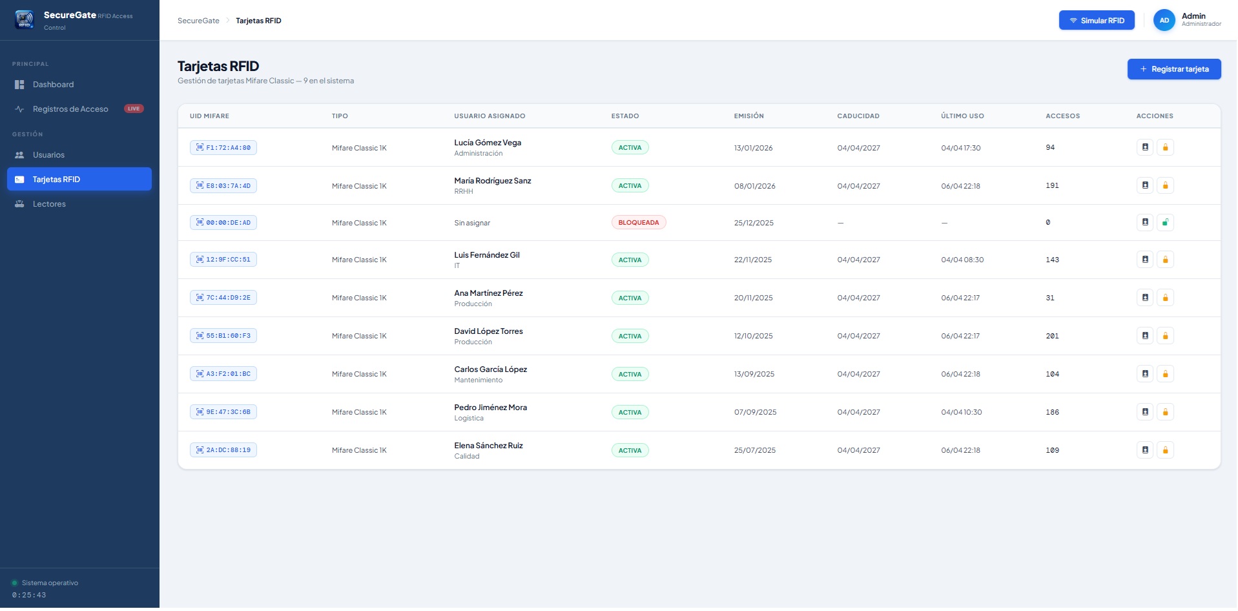Open the Dashboard from the sidebar
The height and width of the screenshot is (611, 1238).
[x=53, y=85]
